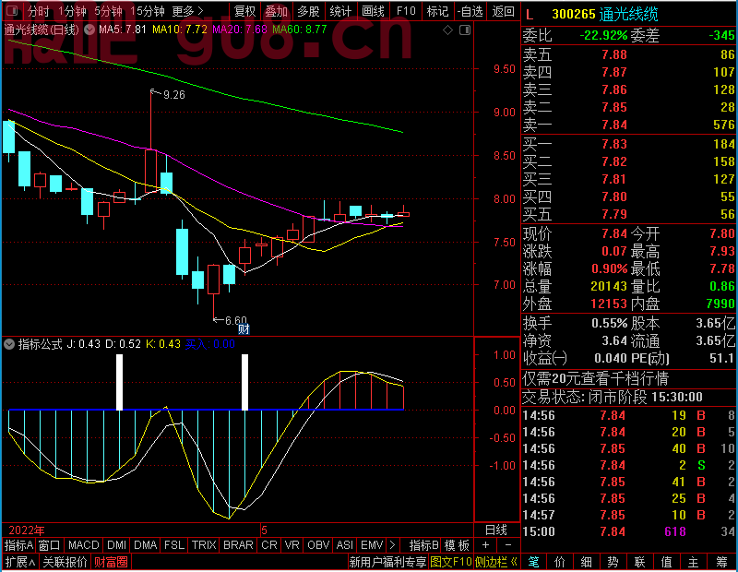The height and width of the screenshot is (572, 738).
Task: Click the L icon beside stock code 300265
Action: pos(530,15)
